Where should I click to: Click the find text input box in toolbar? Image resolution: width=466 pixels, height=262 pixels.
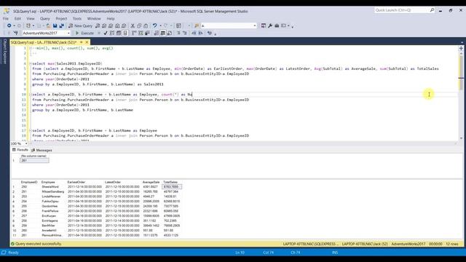point(226,26)
